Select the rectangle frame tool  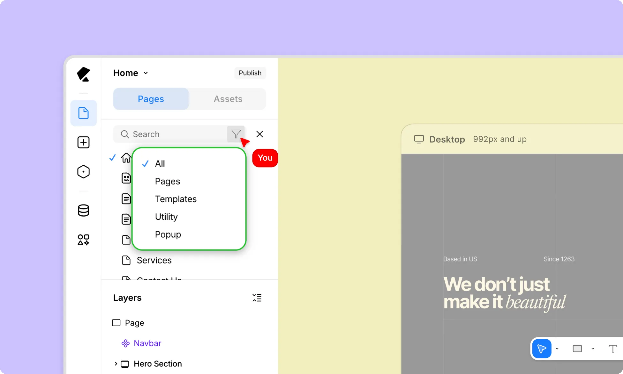[577, 349]
